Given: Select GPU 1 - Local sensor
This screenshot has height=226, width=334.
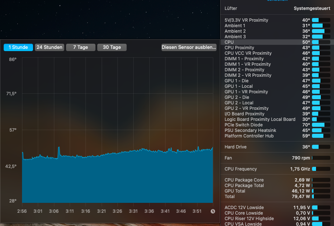Looking at the screenshot, I should click(x=277, y=86).
